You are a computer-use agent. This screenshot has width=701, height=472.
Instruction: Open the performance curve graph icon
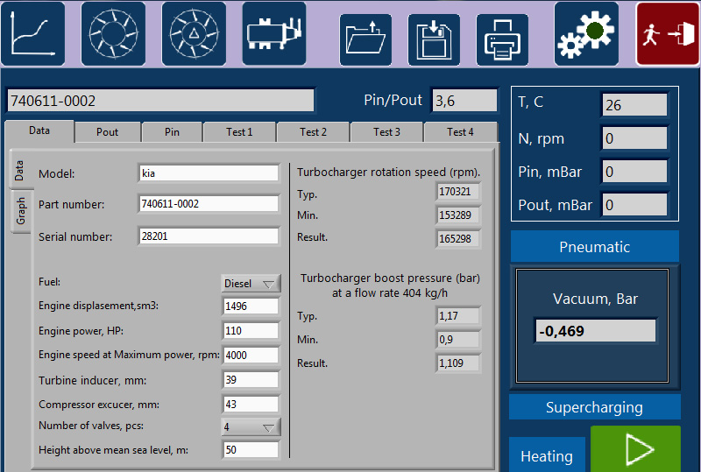[32, 33]
